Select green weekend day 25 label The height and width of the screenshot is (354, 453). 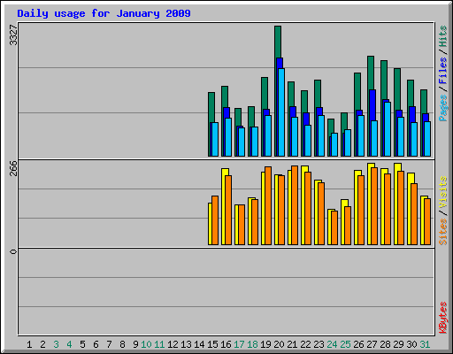[x=345, y=344]
